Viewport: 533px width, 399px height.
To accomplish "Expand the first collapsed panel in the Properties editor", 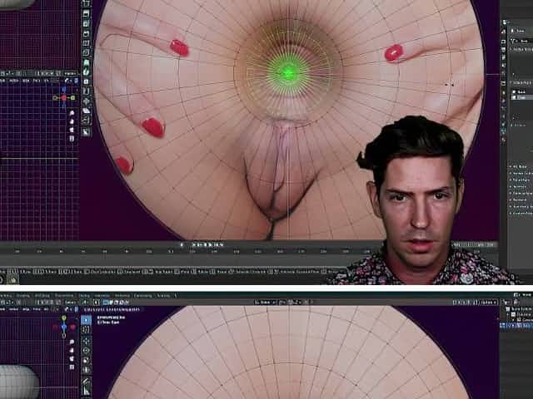I will point(511,167).
